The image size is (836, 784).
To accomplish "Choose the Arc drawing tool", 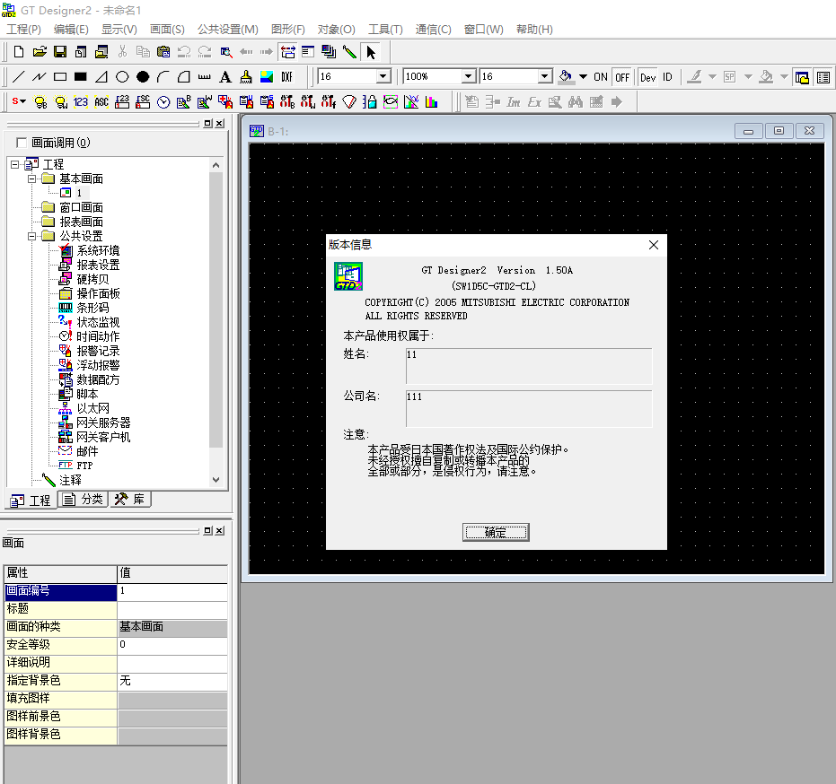I will 163,77.
